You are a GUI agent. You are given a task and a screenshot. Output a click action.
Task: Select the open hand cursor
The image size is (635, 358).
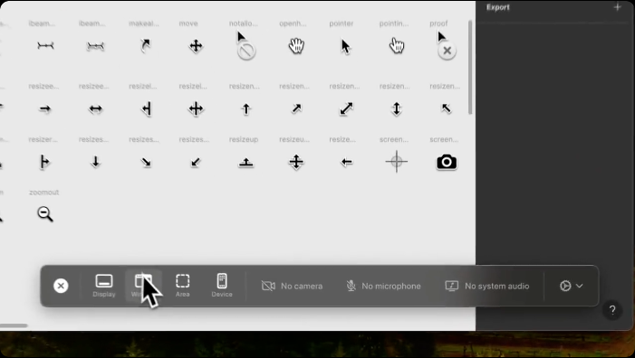[x=296, y=46]
